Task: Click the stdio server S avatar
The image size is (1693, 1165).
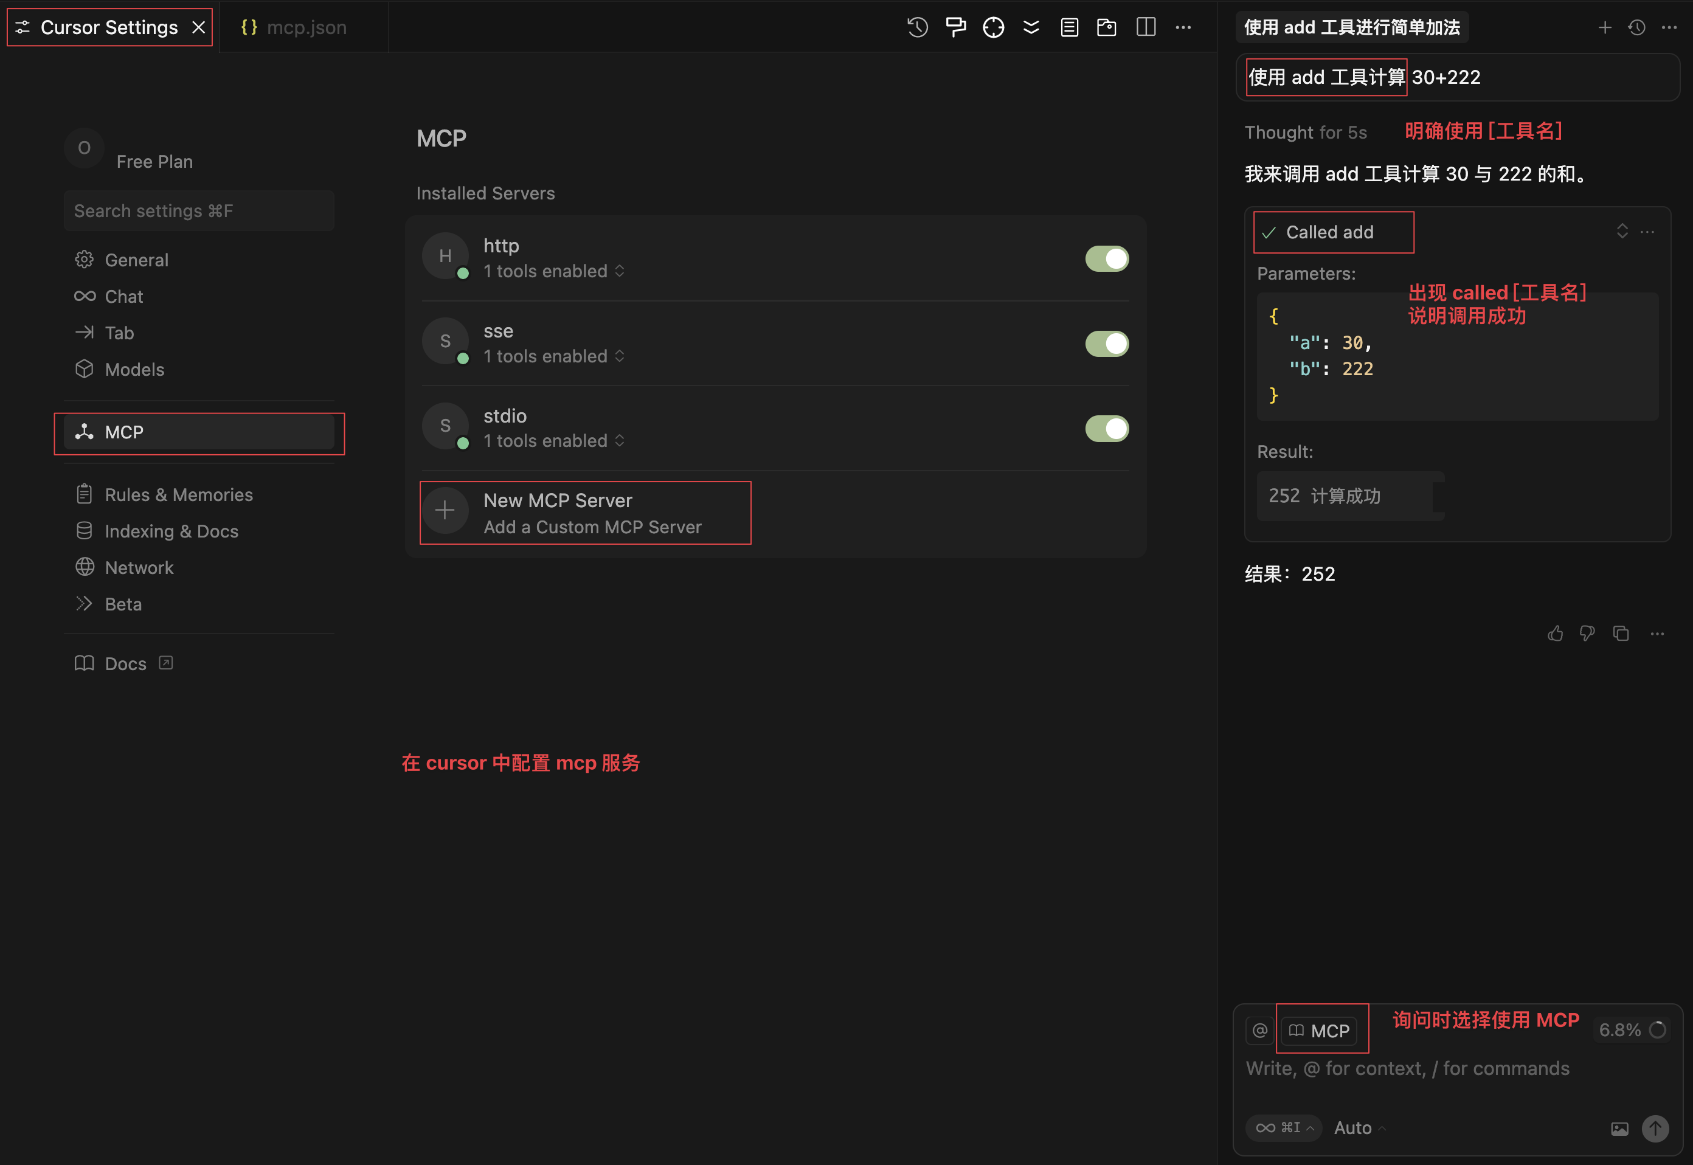Action: tap(445, 426)
